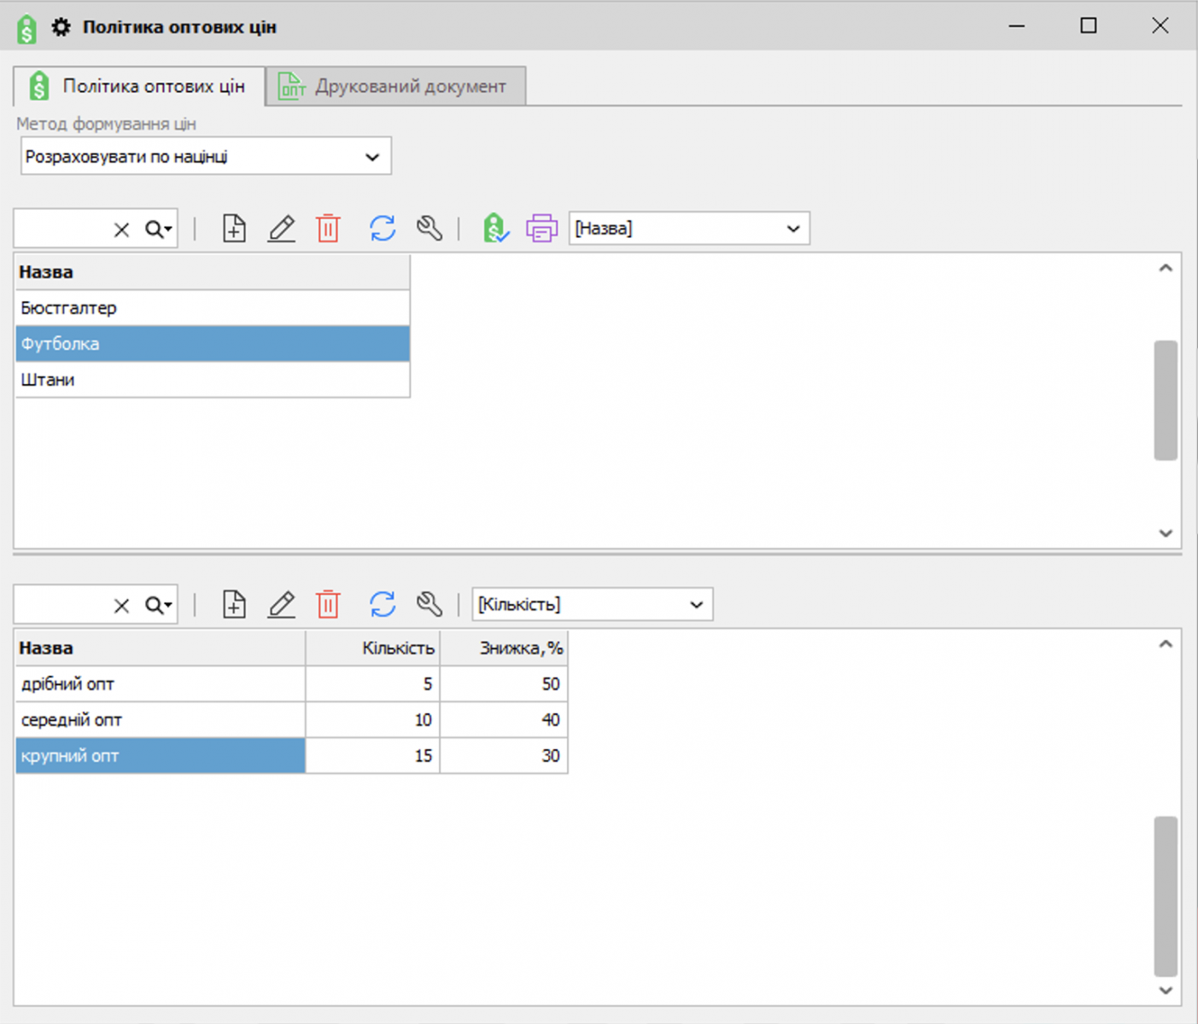This screenshot has width=1198, height=1024.
Task: Select the Політика оптових цін tab
Action: [x=139, y=87]
